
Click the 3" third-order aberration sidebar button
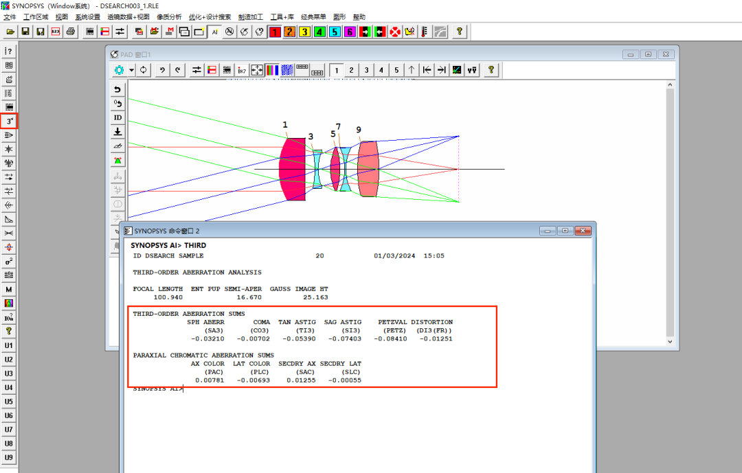pos(9,121)
